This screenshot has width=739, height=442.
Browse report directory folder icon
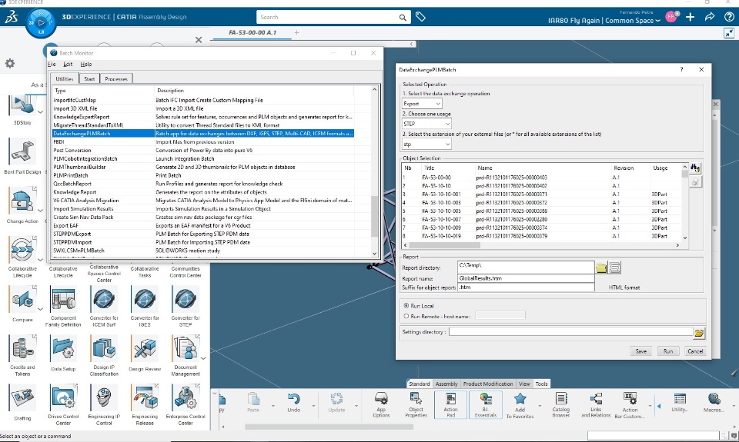[x=601, y=268]
